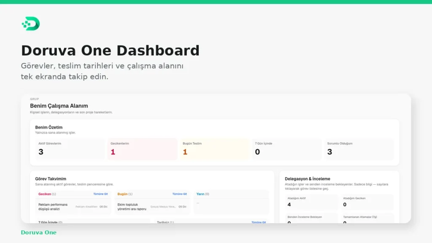This screenshot has height=243, width=432.
Task: Click the Sosyal Medya Yöne.. project tag
Action: [x=163, y=207]
